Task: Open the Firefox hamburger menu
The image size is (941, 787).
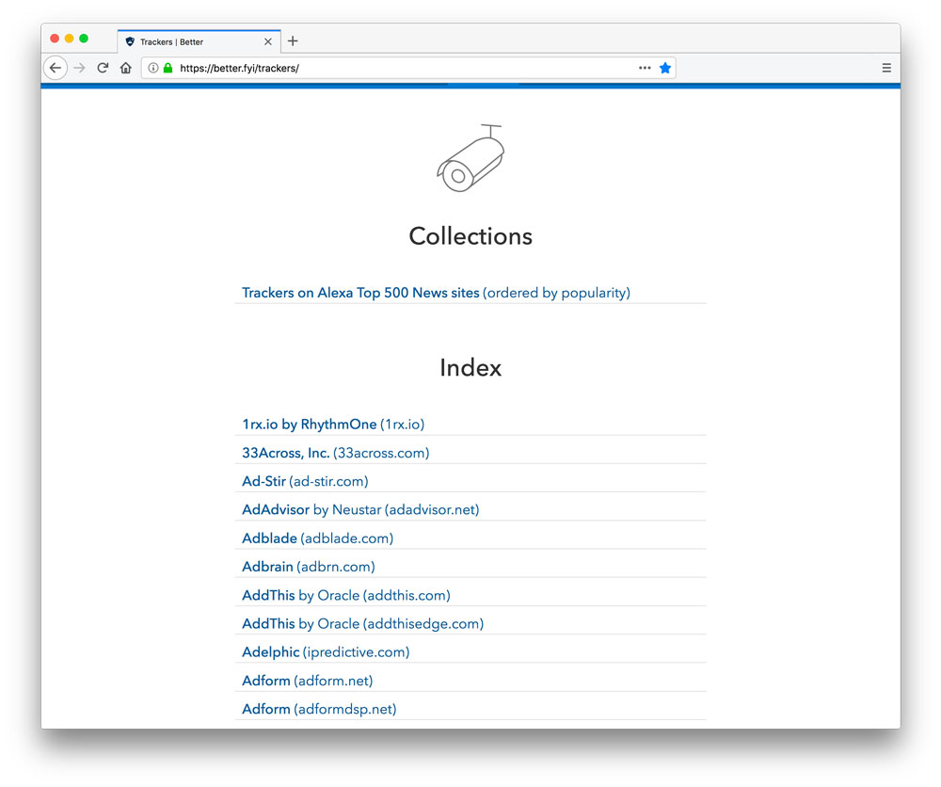Action: click(x=886, y=68)
